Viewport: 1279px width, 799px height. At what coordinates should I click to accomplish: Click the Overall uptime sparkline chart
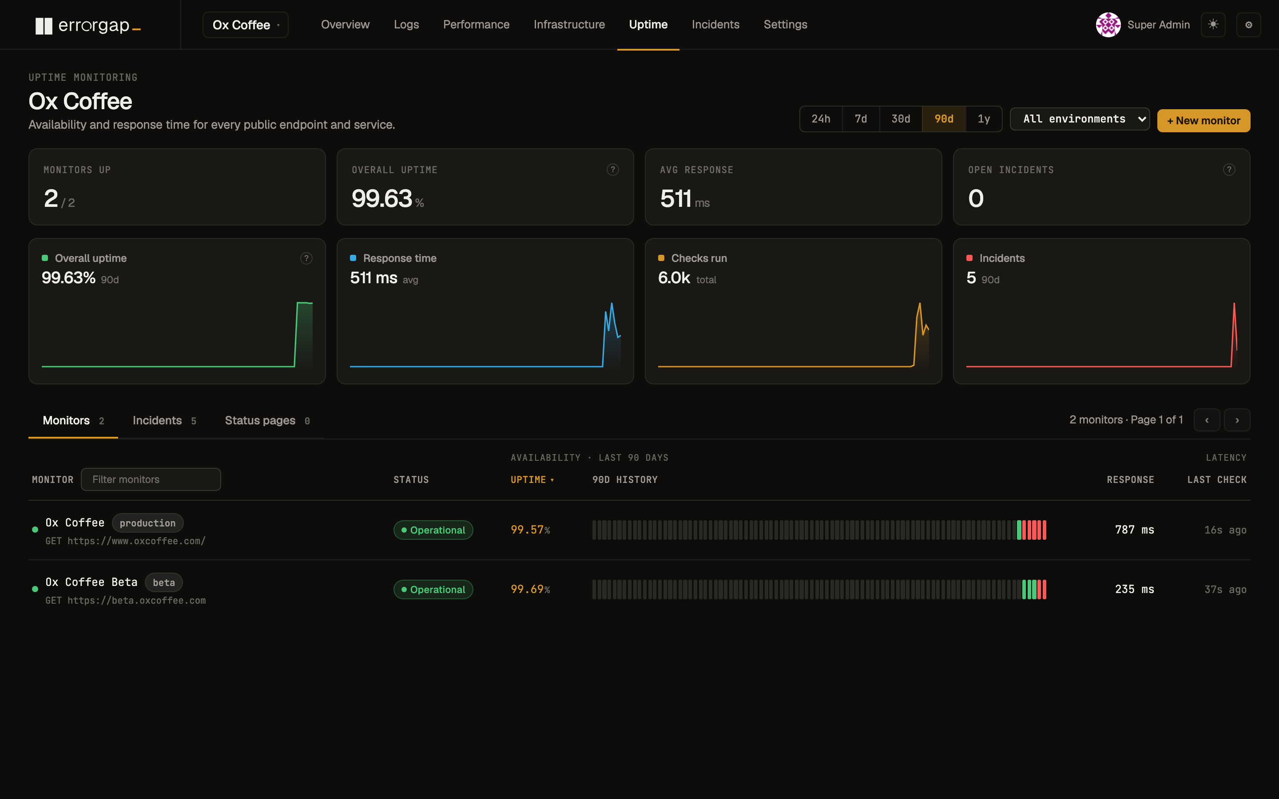coord(176,335)
